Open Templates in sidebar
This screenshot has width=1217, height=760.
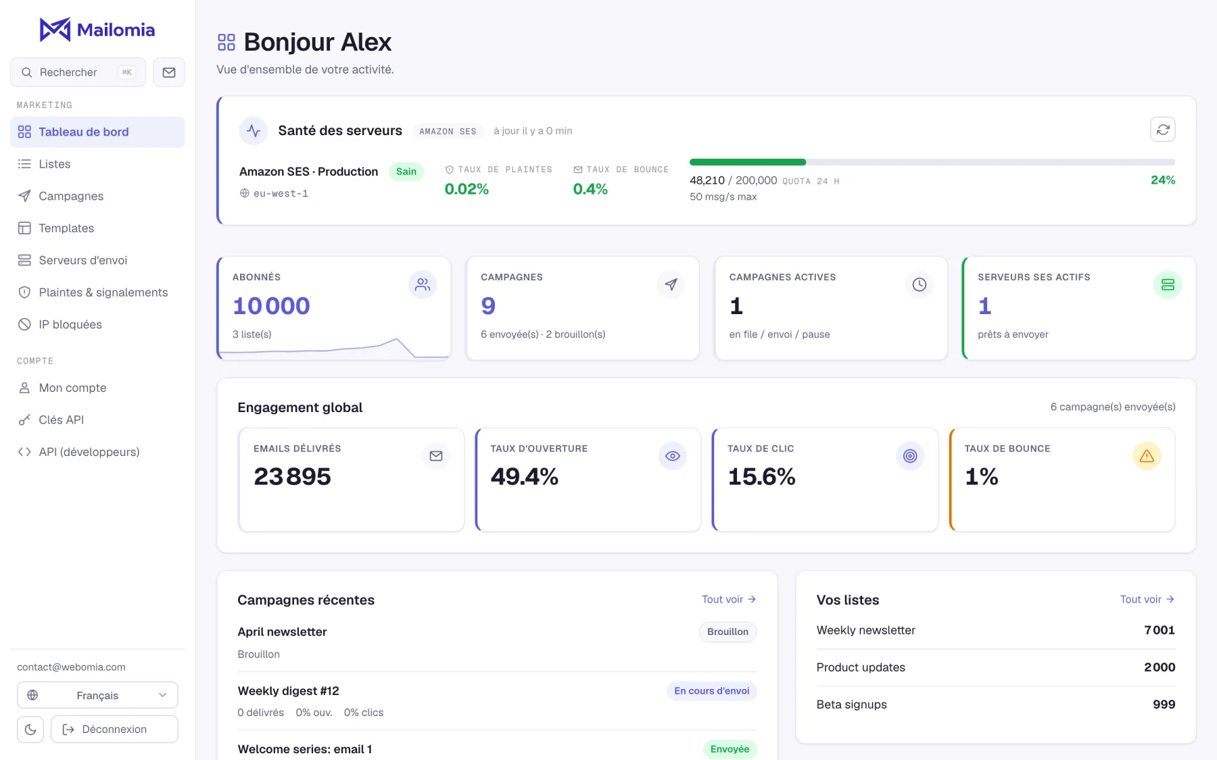click(x=97, y=228)
